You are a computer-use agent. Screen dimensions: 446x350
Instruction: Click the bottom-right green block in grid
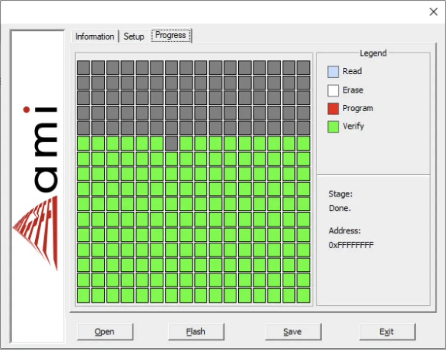pyautogui.click(x=303, y=295)
